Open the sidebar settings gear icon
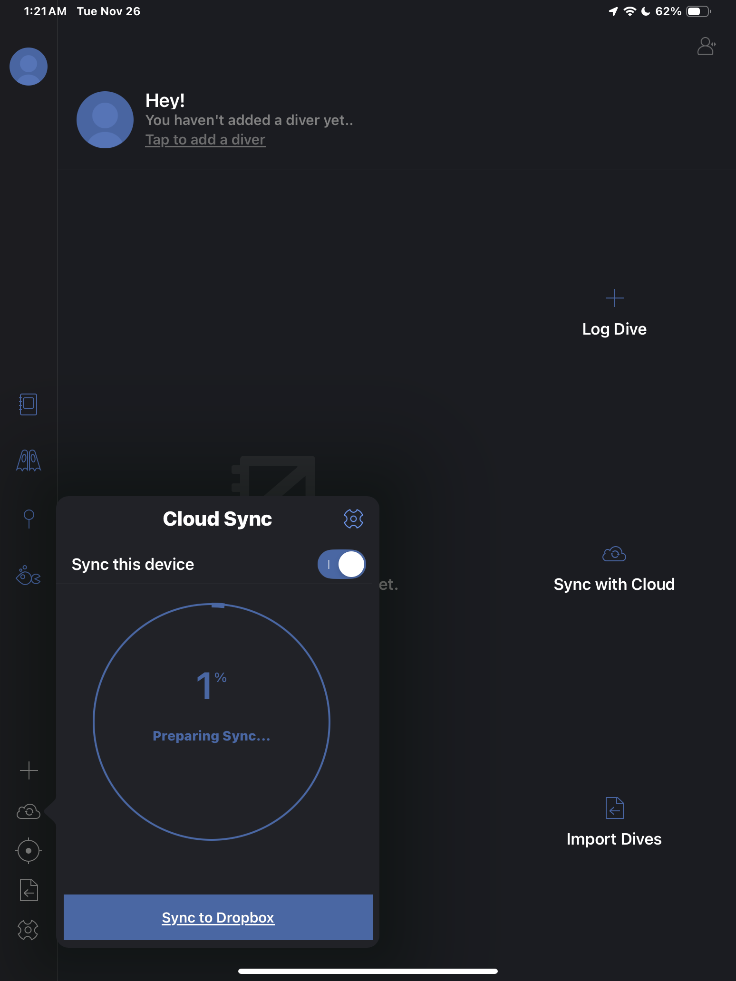The width and height of the screenshot is (736, 981). pyautogui.click(x=28, y=930)
